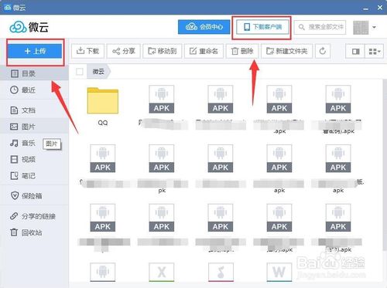Click the 分享 share toolbar button
This screenshot has height=288, width=387.
pos(124,51)
